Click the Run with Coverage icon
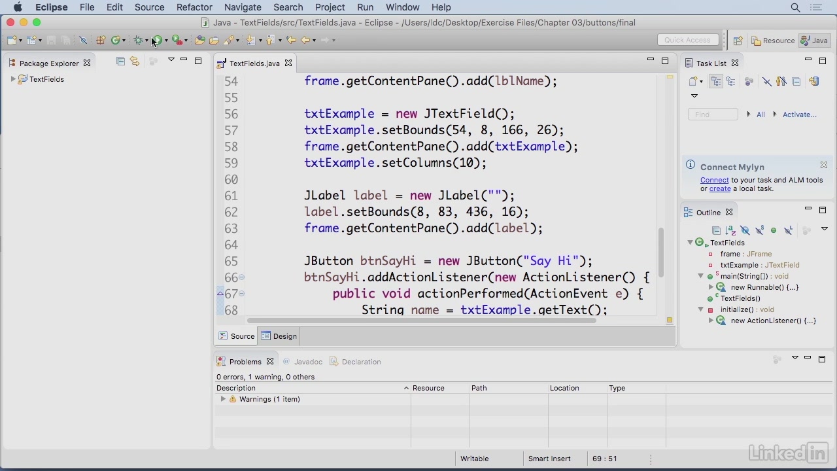 [x=176, y=40]
